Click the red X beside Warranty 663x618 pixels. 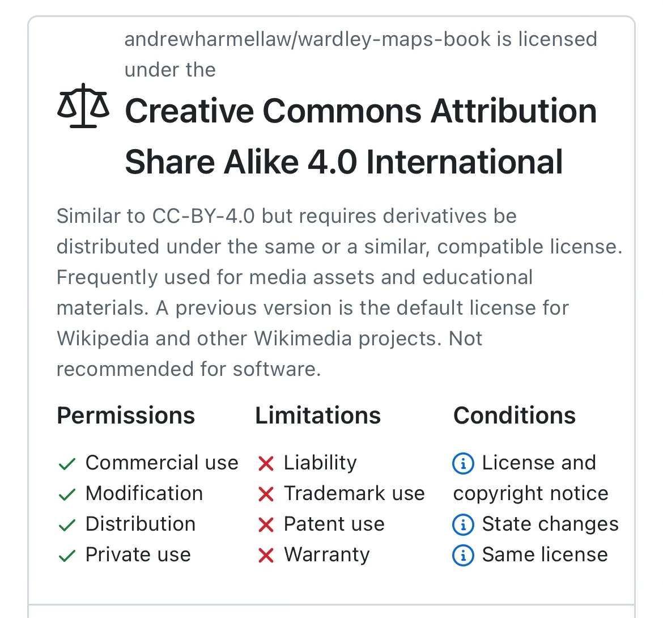(265, 556)
